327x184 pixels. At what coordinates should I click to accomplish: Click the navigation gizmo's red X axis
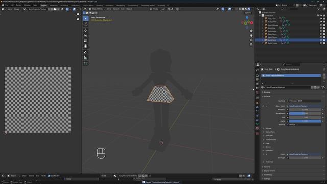(x=252, y=22)
